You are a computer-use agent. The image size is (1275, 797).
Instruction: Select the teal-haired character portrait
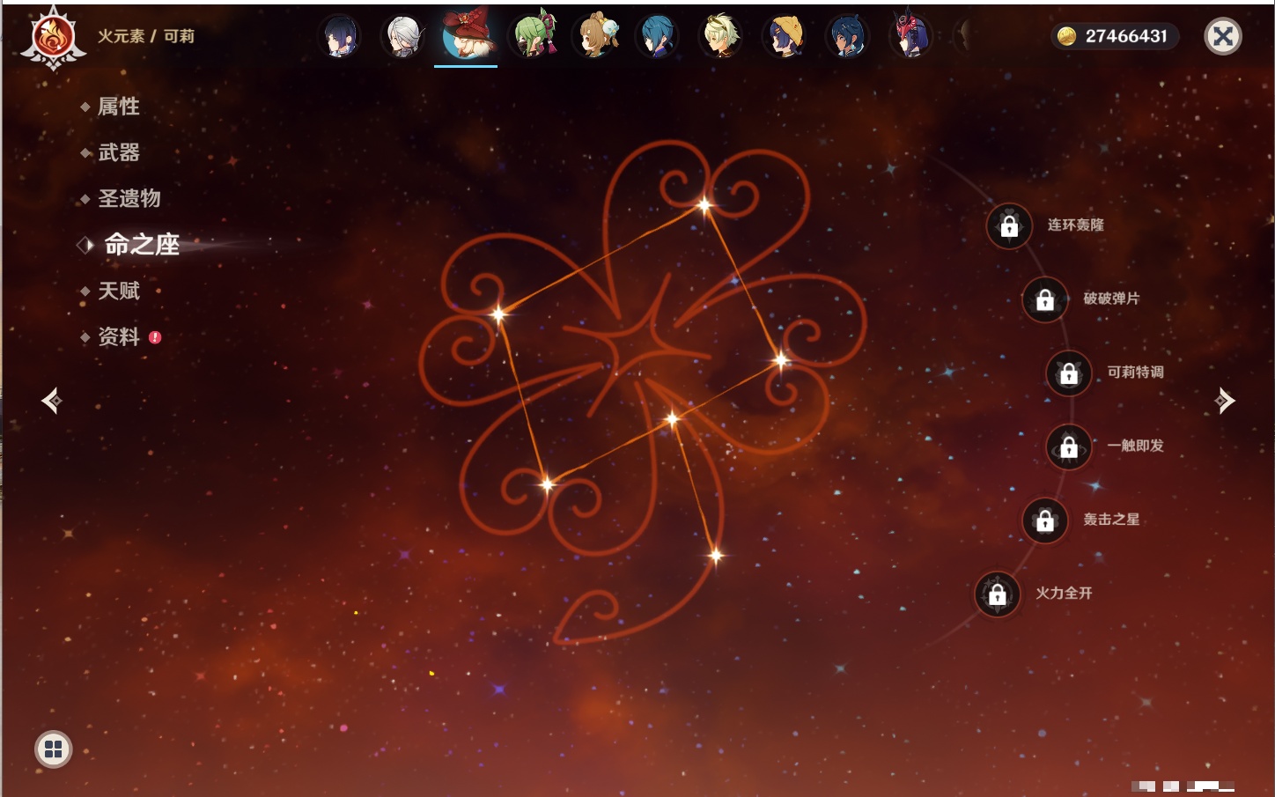click(657, 36)
